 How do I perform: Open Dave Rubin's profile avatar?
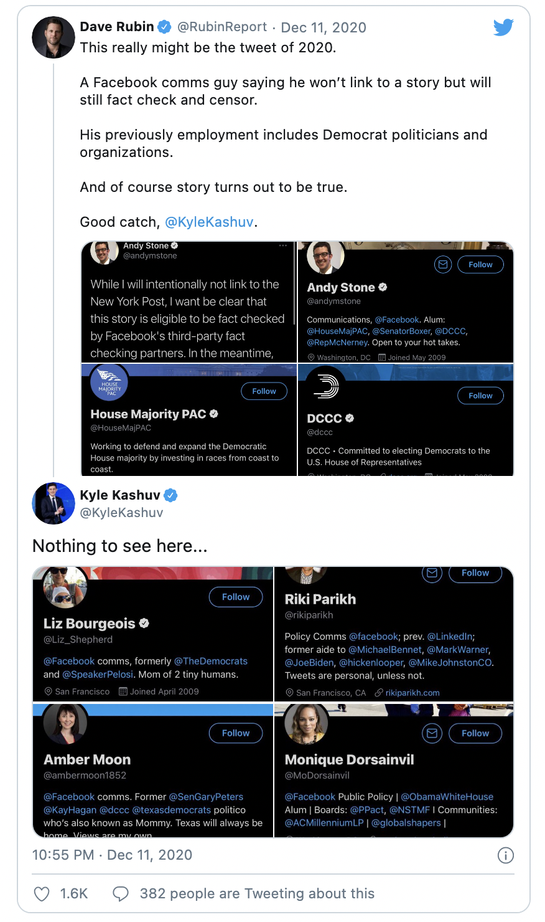coord(54,37)
